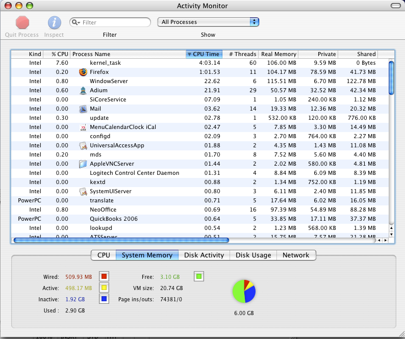Click the scroll left arrow of process list

379,241
